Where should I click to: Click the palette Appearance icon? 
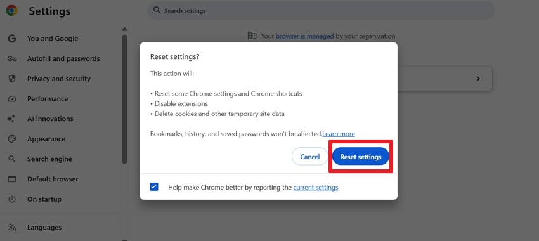pos(12,139)
